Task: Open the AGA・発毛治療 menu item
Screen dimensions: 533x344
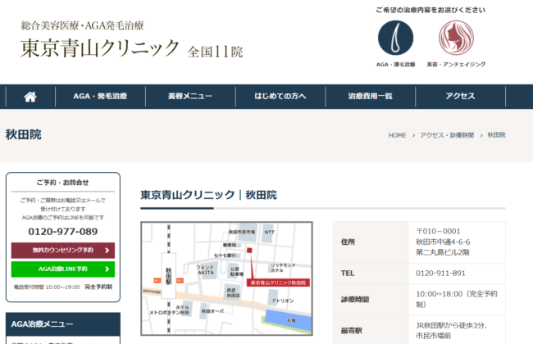Action: click(100, 97)
